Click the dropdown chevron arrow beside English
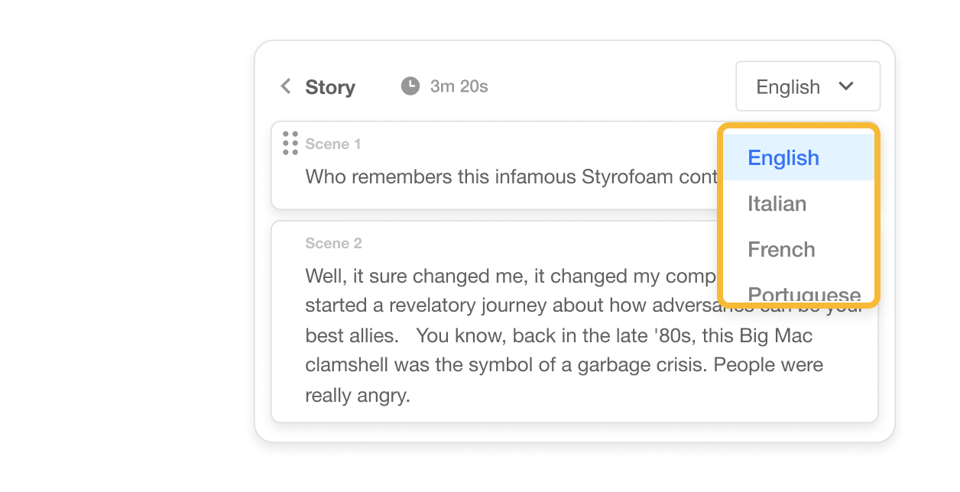 846,86
